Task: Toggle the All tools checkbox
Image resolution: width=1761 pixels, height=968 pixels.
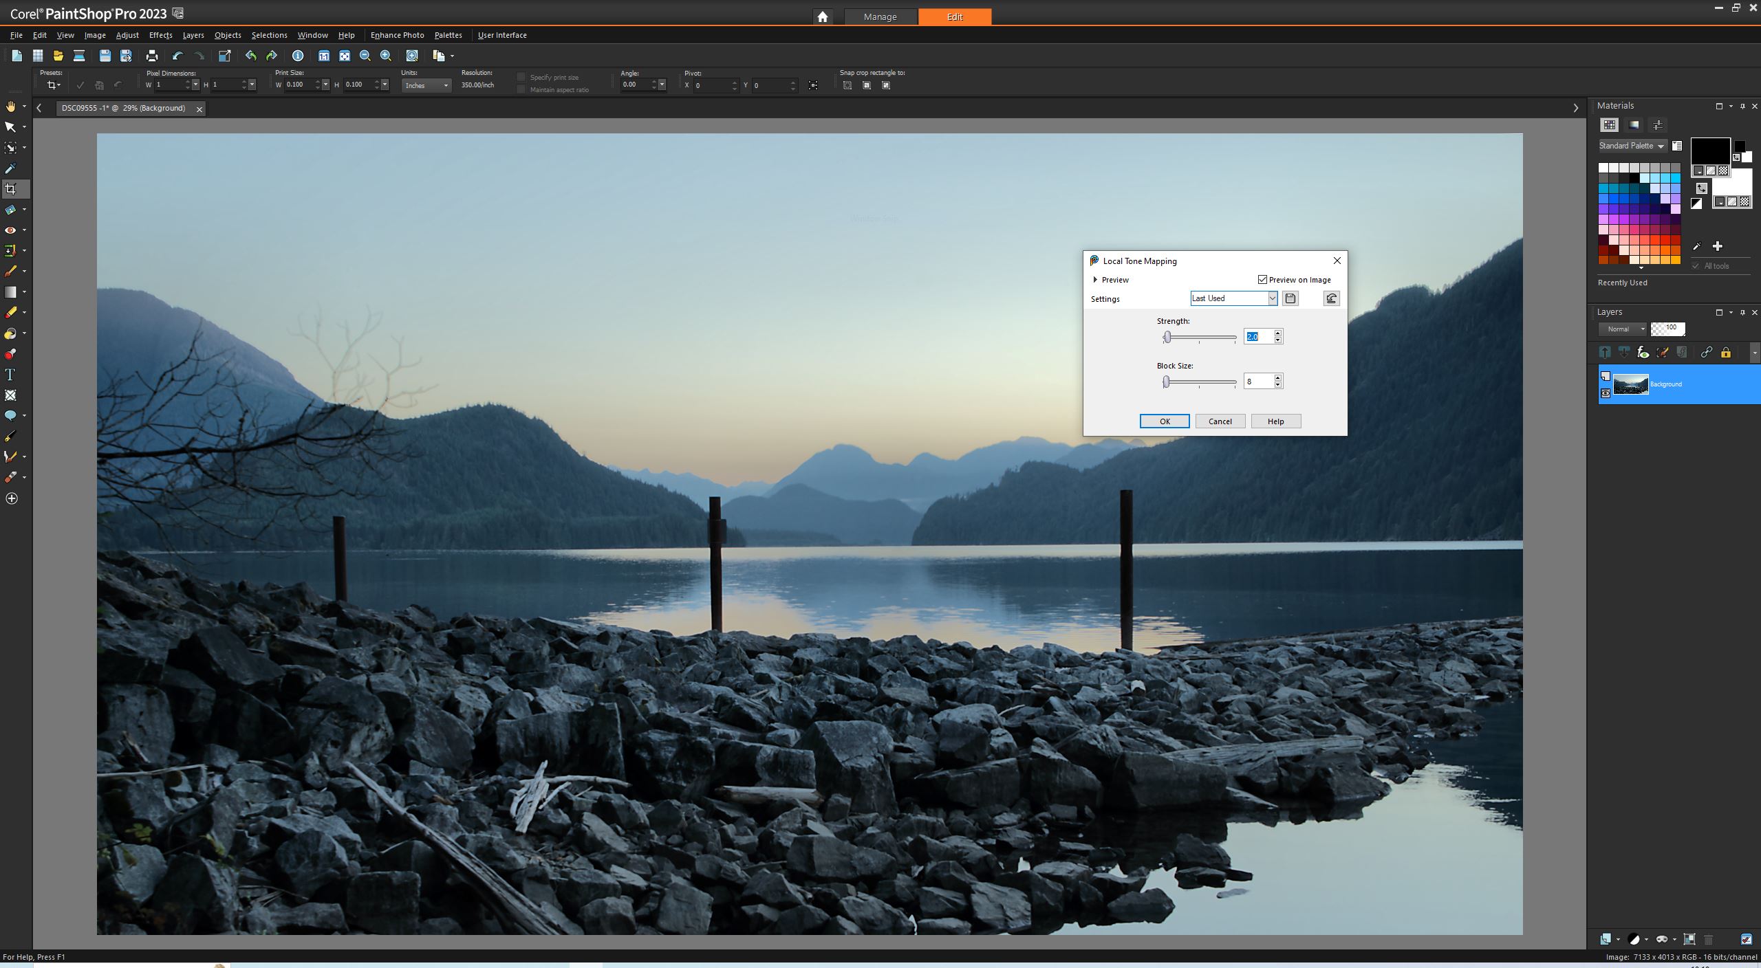Action: click(1696, 266)
